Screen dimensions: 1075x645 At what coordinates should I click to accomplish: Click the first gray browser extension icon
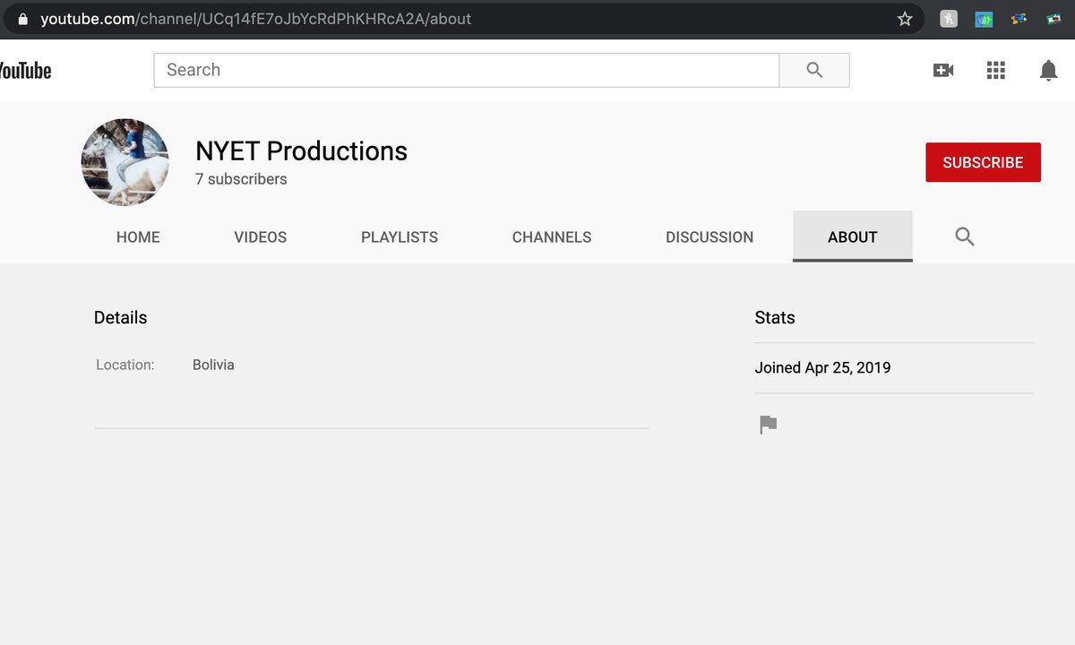click(949, 19)
